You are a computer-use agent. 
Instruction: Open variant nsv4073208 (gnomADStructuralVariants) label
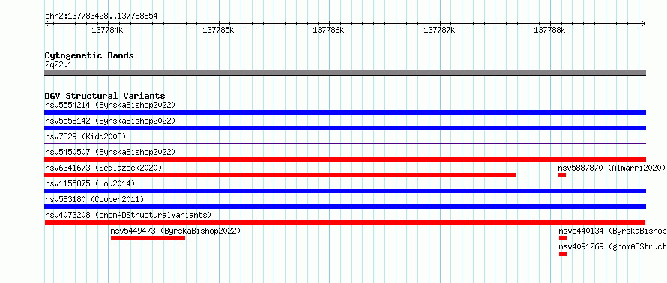coord(128,215)
